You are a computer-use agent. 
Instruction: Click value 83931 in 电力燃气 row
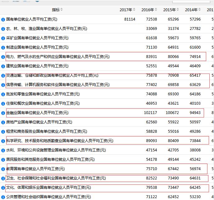[151, 57]
